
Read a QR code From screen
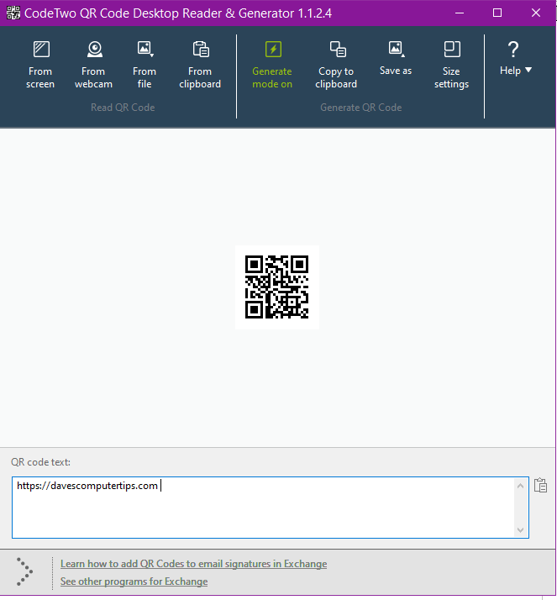[x=40, y=65]
